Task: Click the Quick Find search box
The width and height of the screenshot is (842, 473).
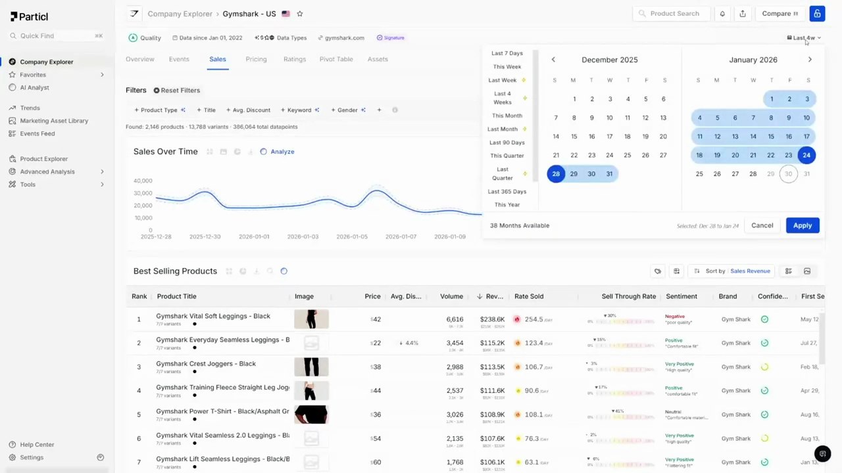Action: click(57, 36)
